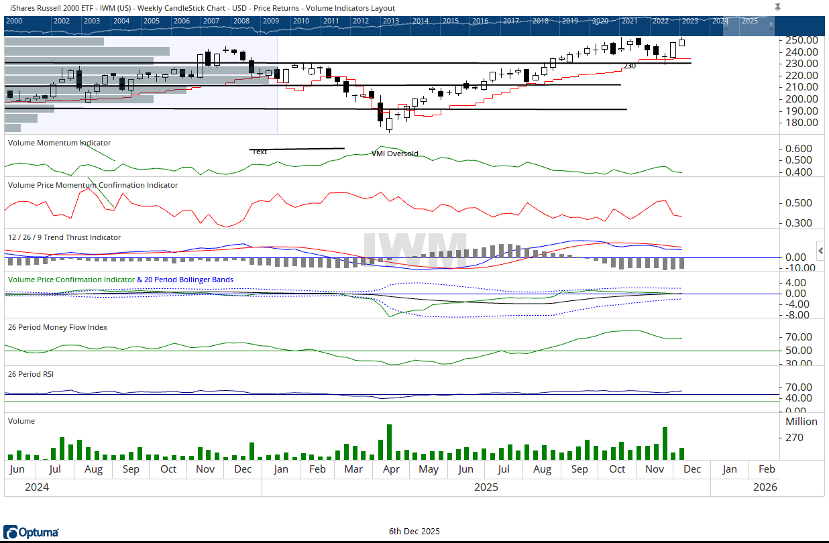Select the Volume panel label
Image resolution: width=829 pixels, height=543 pixels.
click(21, 421)
